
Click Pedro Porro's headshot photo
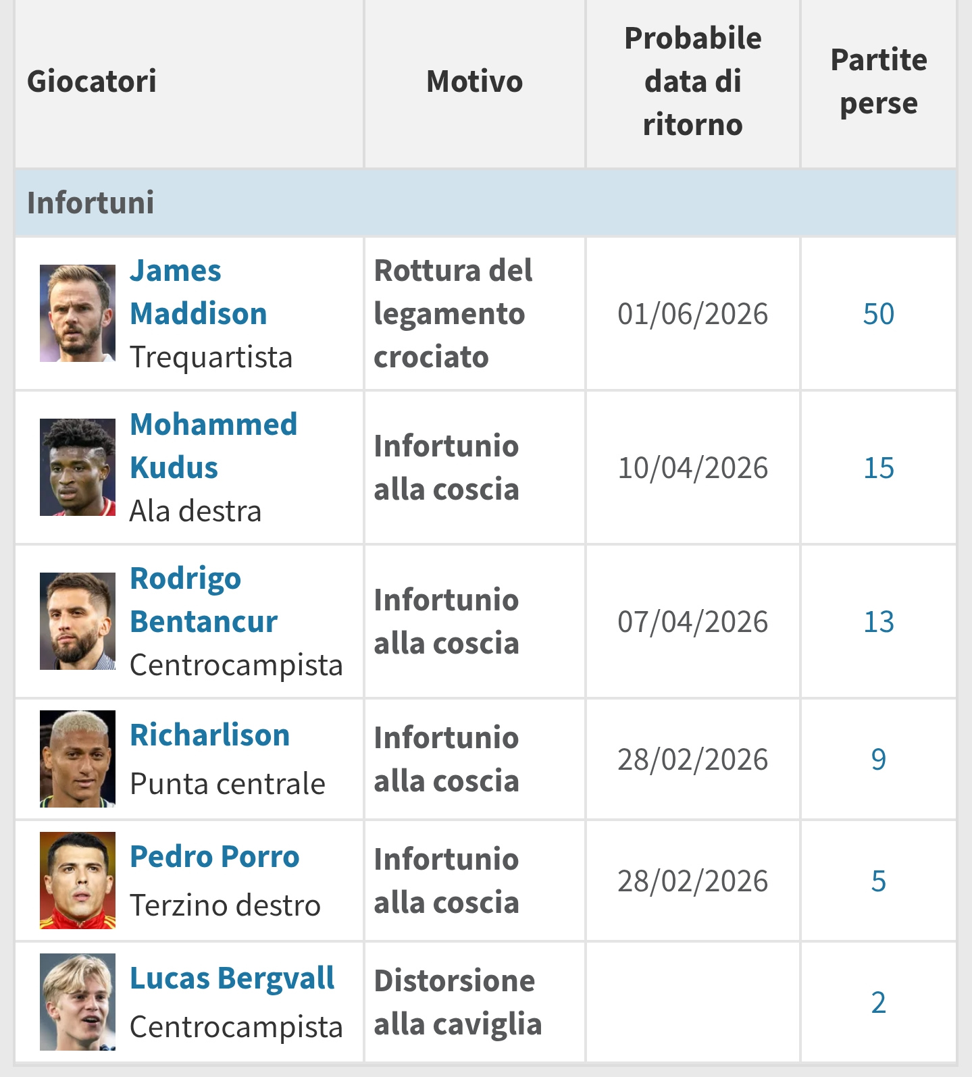pyautogui.click(x=78, y=881)
